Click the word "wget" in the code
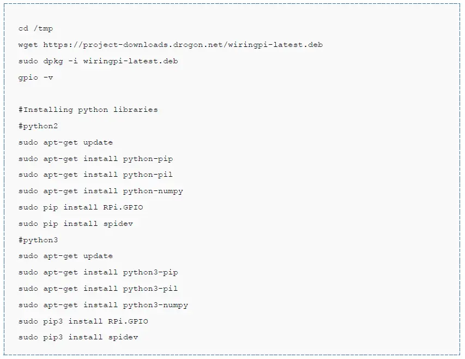The width and height of the screenshot is (465, 359). pos(28,45)
